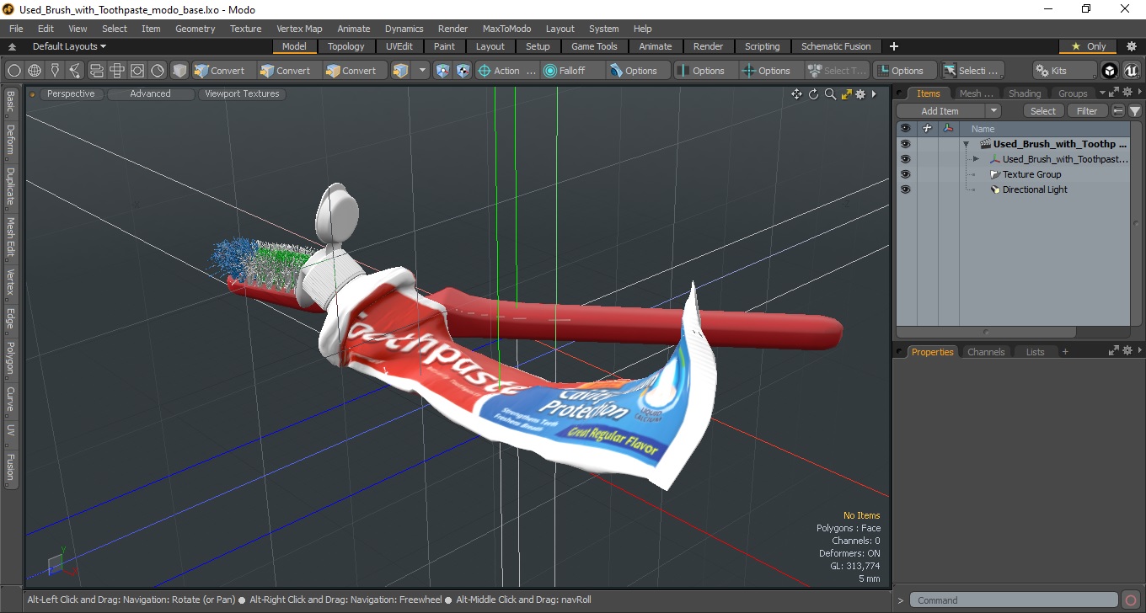Click the orange viewport lock dot
The width and height of the screenshot is (1146, 613).
click(x=33, y=94)
